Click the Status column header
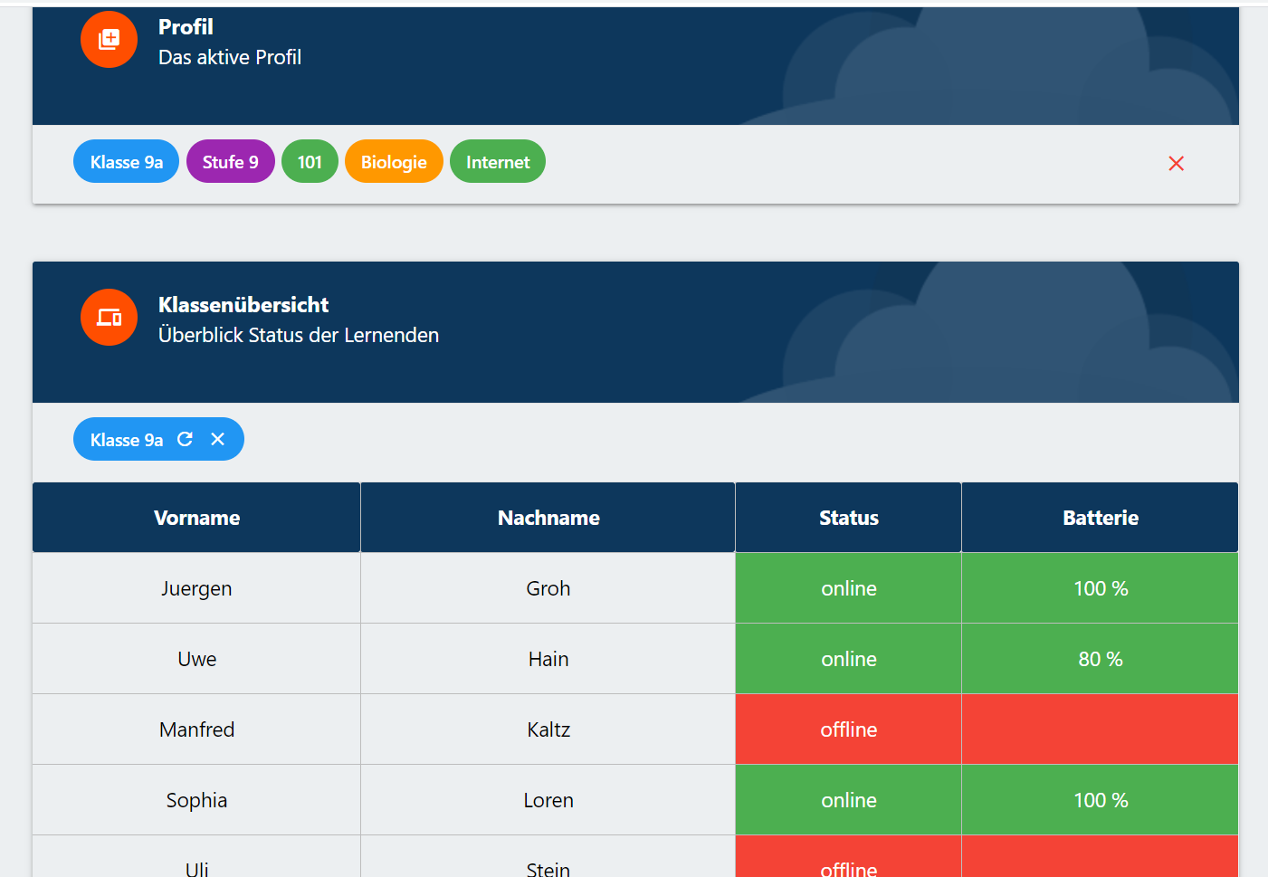Viewport: 1268px width, 877px height. (848, 517)
